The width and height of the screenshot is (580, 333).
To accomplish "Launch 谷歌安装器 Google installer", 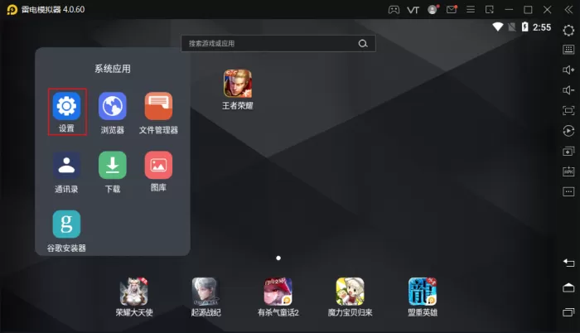I will pyautogui.click(x=66, y=224).
